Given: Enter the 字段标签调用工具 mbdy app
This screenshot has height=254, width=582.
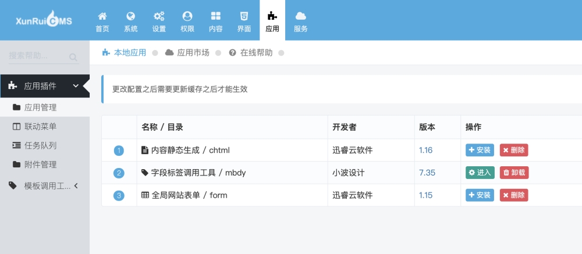Looking at the screenshot, I should click(x=480, y=173).
